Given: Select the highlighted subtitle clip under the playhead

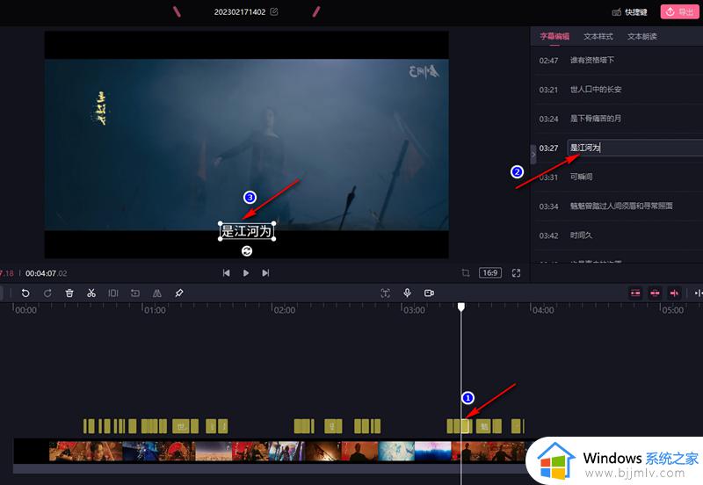Looking at the screenshot, I should pyautogui.click(x=467, y=426).
